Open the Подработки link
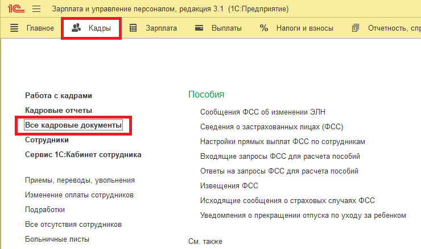421x249 pixels. coord(45,210)
